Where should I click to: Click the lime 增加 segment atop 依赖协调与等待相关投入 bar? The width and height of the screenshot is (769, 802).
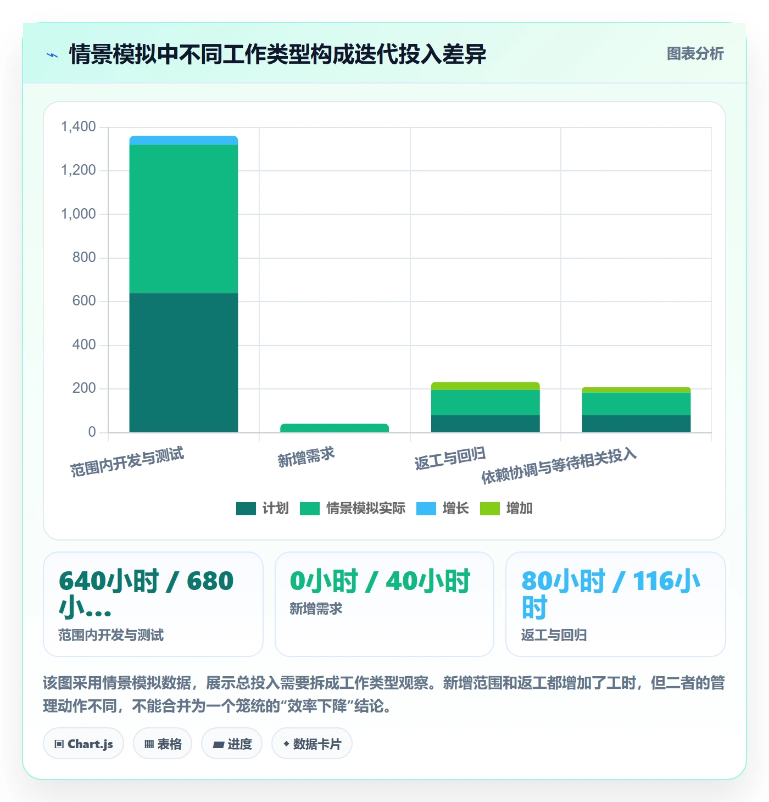[x=636, y=390]
